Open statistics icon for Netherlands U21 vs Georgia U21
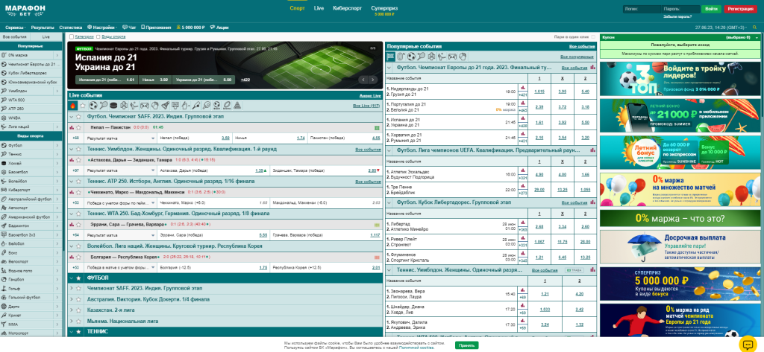The image size is (764, 352). pyautogui.click(x=522, y=89)
